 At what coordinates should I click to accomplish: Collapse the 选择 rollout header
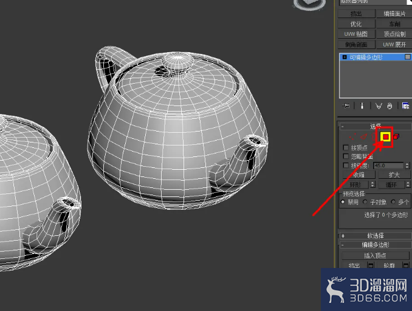(x=376, y=126)
